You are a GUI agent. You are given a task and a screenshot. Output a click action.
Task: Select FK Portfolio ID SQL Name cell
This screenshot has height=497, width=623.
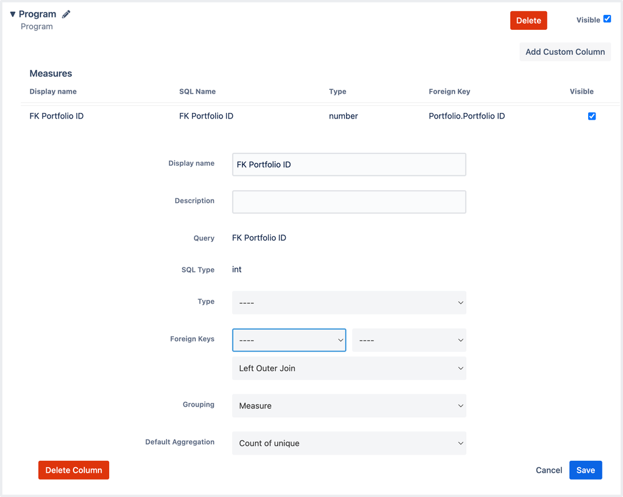[x=206, y=116]
